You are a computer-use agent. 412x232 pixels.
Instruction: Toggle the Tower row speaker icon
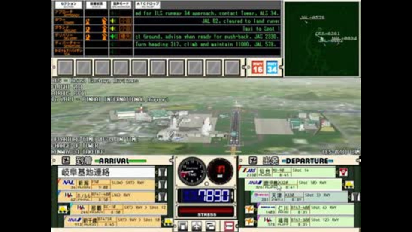click(x=113, y=21)
